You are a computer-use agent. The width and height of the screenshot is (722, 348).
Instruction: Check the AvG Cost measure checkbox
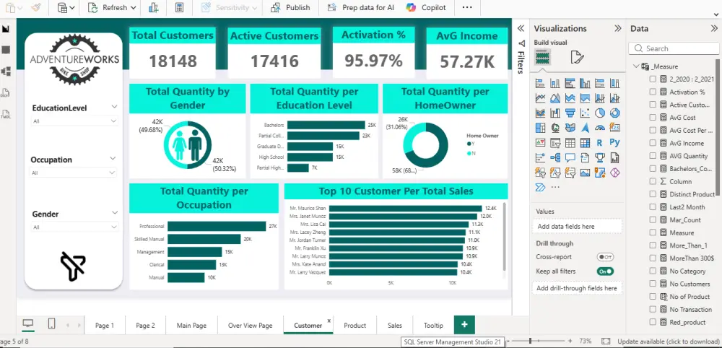click(x=653, y=118)
